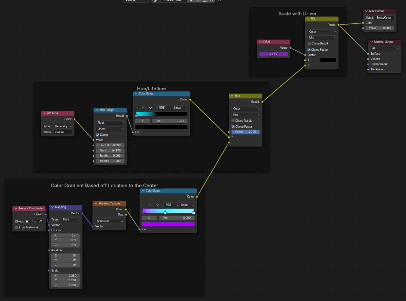
Task: Open the Hue blend mode dropdown
Action: point(246,115)
